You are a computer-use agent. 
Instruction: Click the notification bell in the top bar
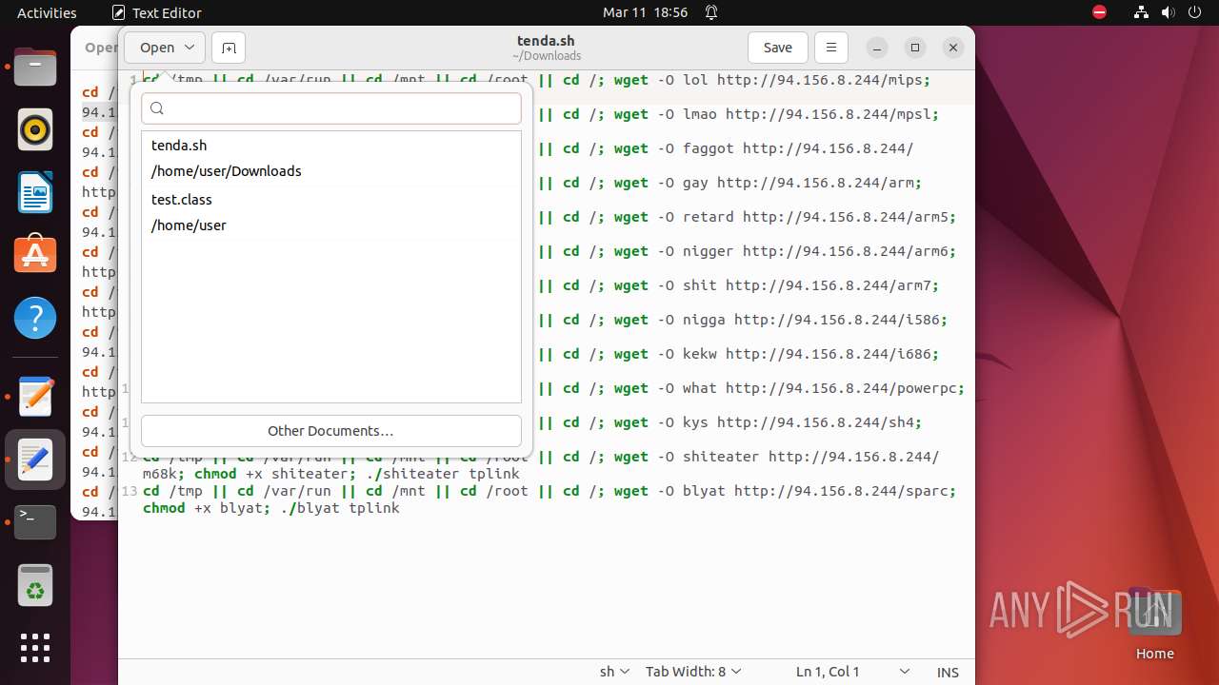[x=711, y=12]
